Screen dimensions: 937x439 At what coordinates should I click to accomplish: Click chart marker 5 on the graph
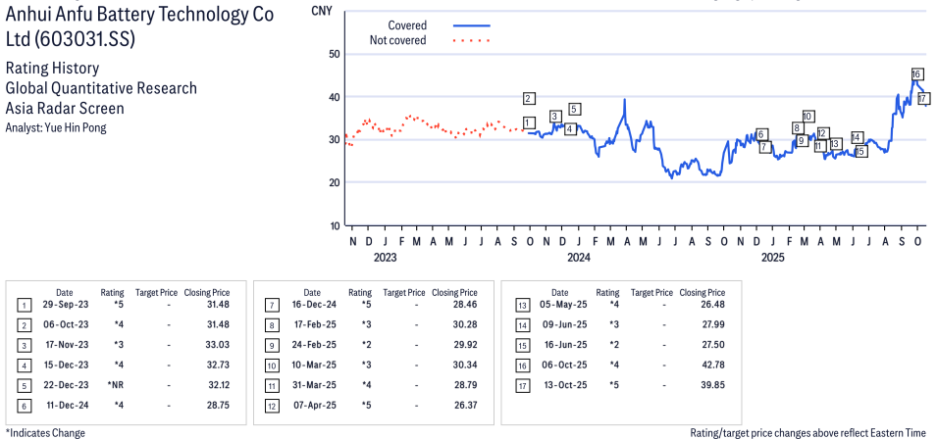(x=574, y=109)
